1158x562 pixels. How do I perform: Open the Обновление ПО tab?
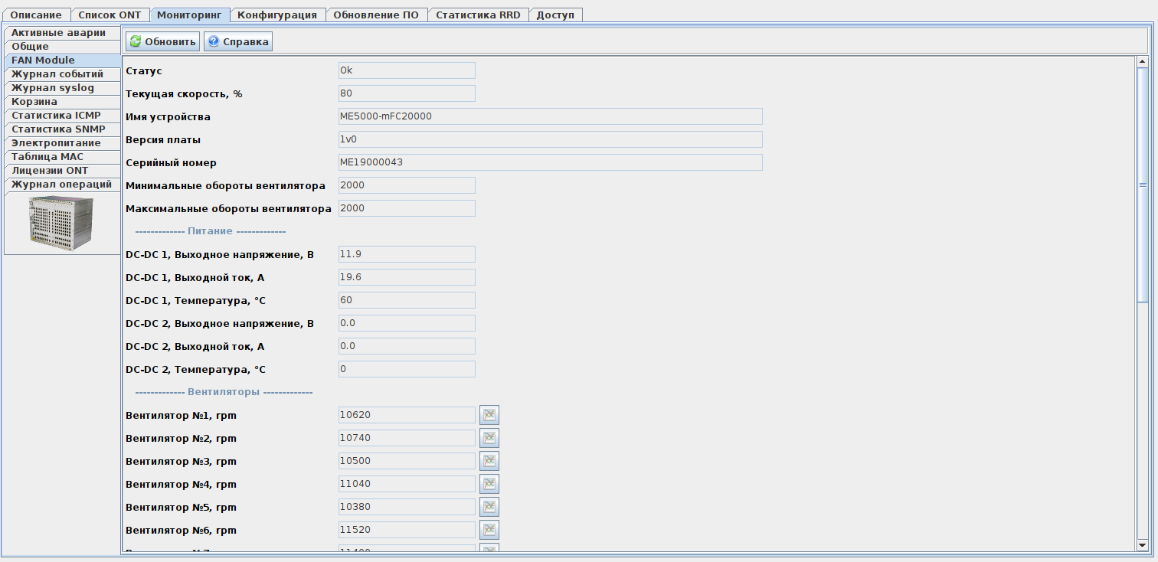click(376, 15)
